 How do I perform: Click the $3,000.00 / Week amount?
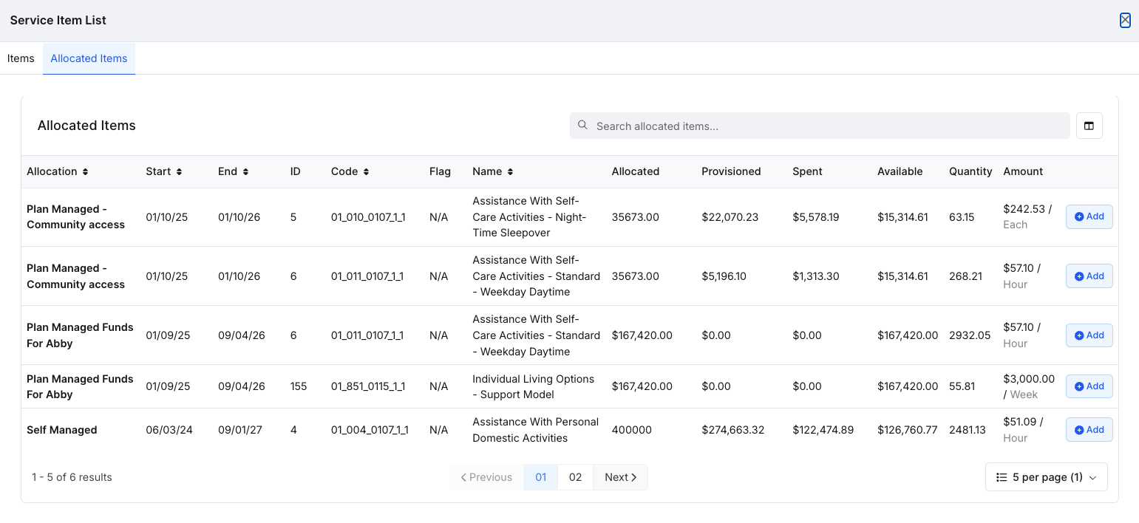coord(1029,386)
